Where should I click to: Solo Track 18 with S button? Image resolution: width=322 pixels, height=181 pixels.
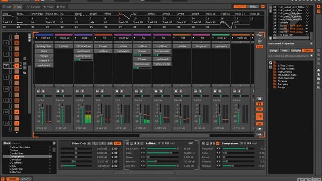43,91
